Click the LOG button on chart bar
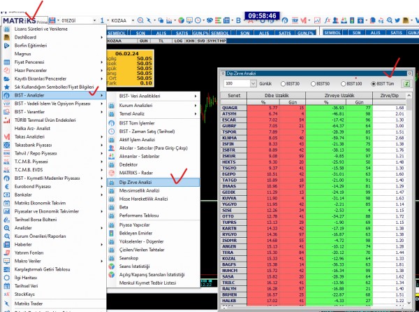This screenshot has width=419, height=312. (178, 41)
